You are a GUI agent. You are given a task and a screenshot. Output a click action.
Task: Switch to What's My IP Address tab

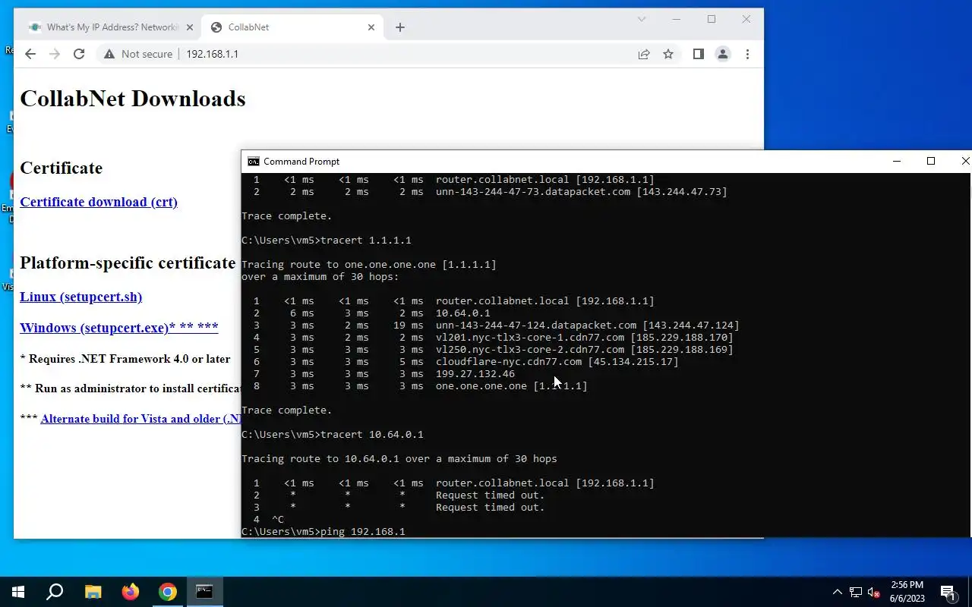coord(111,27)
